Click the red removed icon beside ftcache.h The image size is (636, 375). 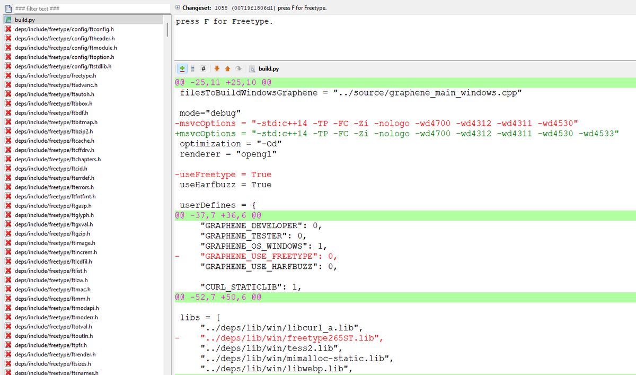[x=8, y=141]
